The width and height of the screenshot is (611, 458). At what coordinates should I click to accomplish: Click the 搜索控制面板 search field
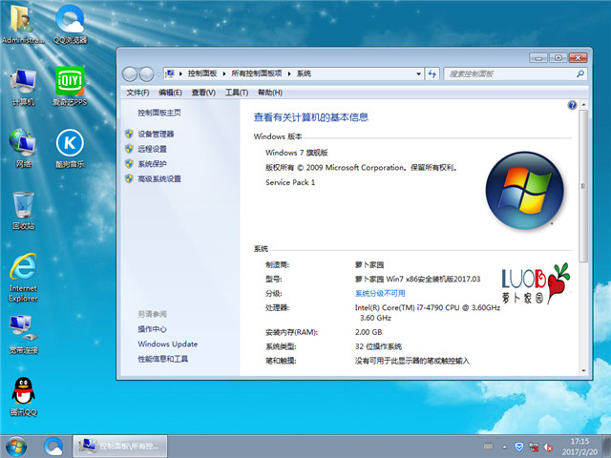click(x=516, y=73)
